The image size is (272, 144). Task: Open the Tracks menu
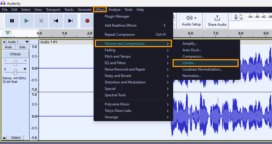(x=69, y=10)
